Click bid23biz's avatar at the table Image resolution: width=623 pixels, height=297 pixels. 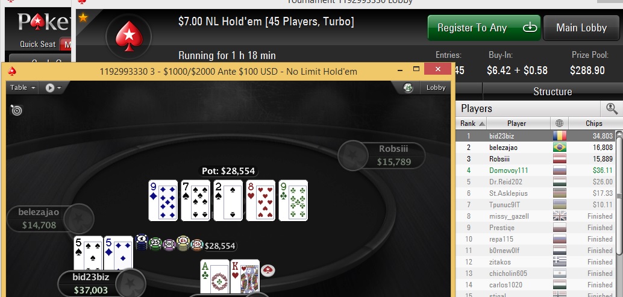tap(129, 284)
